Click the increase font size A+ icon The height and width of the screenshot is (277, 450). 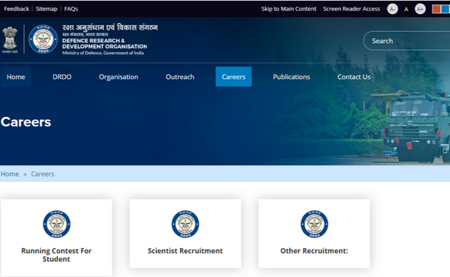click(x=420, y=9)
